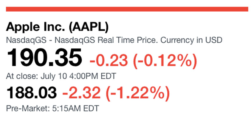The width and height of the screenshot is (251, 119).
Task: Click the closing price 190.35
Action: coord(44,58)
